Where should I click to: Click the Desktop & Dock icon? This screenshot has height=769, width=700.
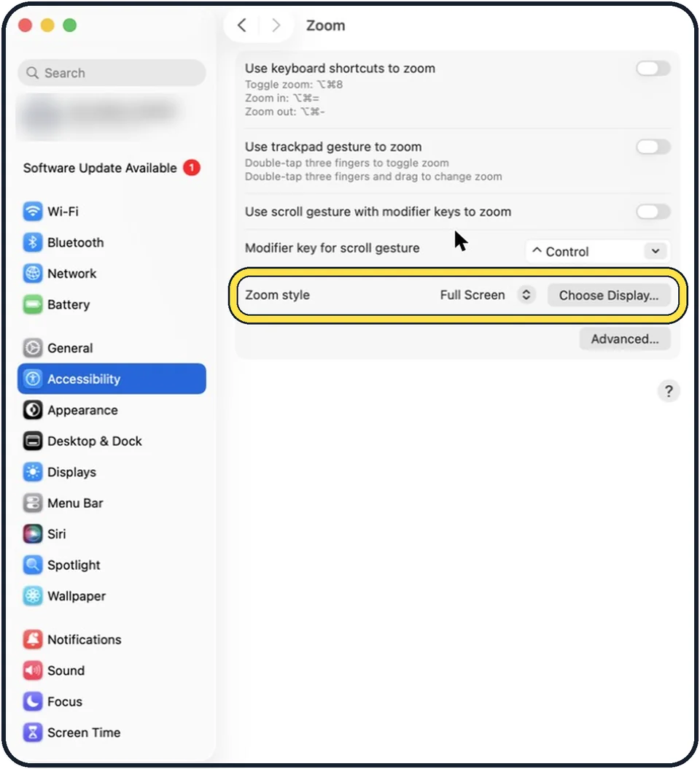pyautogui.click(x=33, y=441)
